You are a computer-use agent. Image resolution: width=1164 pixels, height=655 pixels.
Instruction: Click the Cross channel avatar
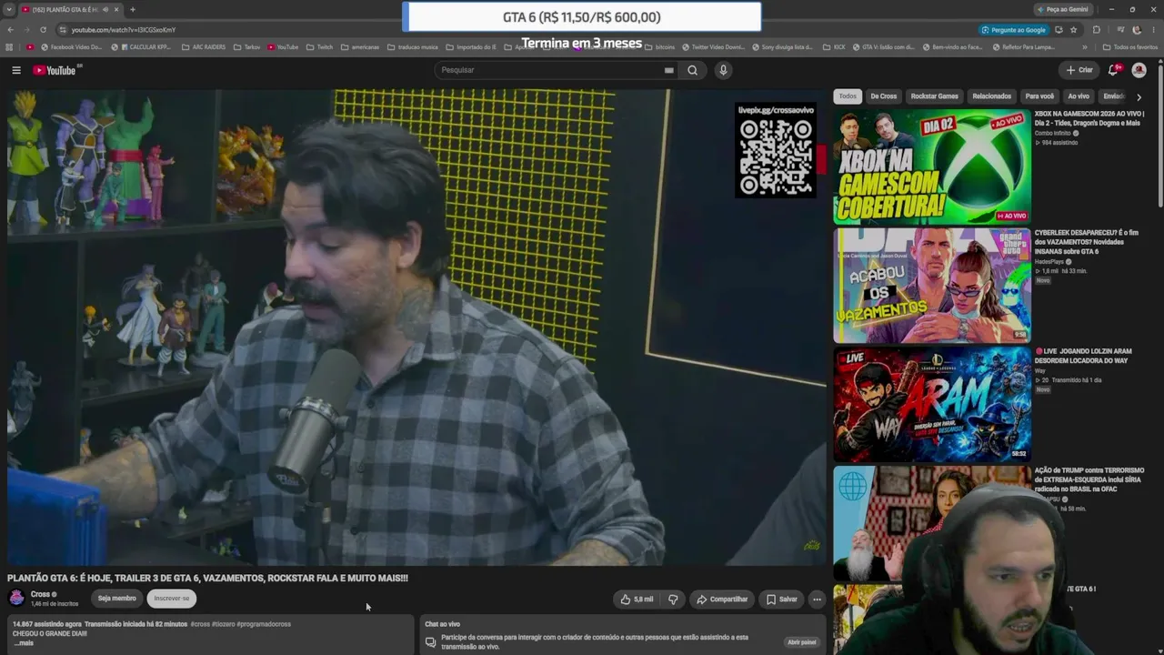[16, 598]
